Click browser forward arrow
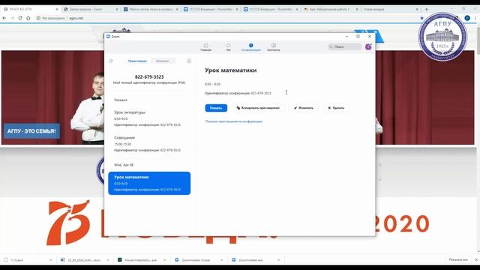Image resolution: width=480 pixels, height=270 pixels. click(x=12, y=18)
